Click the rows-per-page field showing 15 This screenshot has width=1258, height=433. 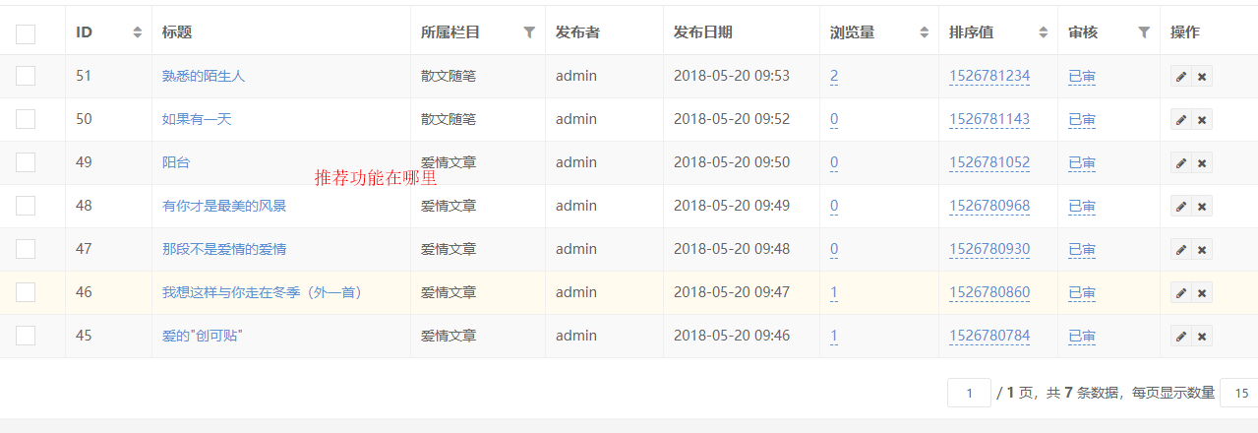click(1239, 393)
